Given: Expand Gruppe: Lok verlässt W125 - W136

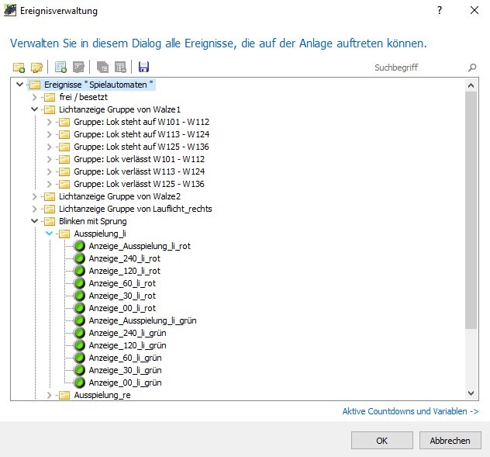Looking at the screenshot, I should pos(49,184).
